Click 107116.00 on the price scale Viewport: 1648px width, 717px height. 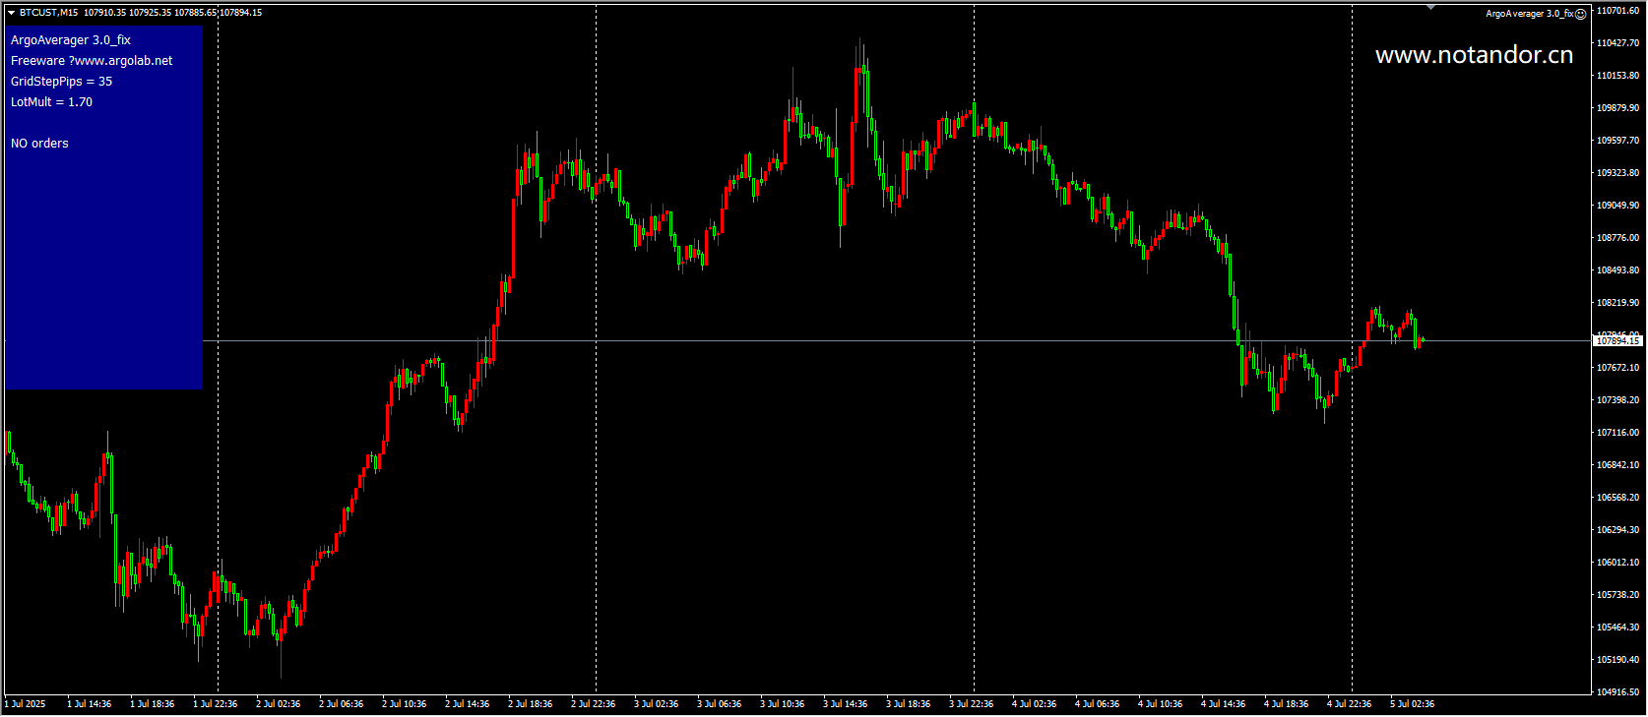tap(1618, 433)
